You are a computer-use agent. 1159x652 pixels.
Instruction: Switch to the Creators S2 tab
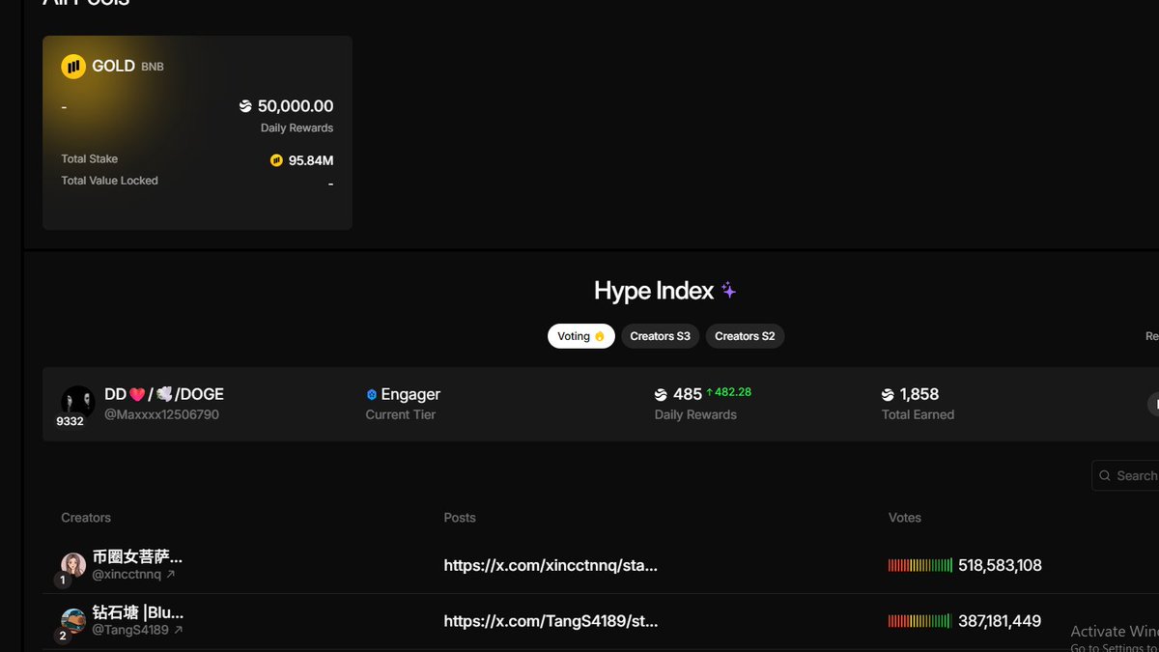tap(744, 335)
